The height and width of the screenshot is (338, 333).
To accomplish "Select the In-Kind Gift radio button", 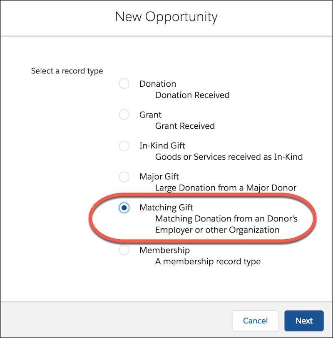I will click(x=124, y=146).
